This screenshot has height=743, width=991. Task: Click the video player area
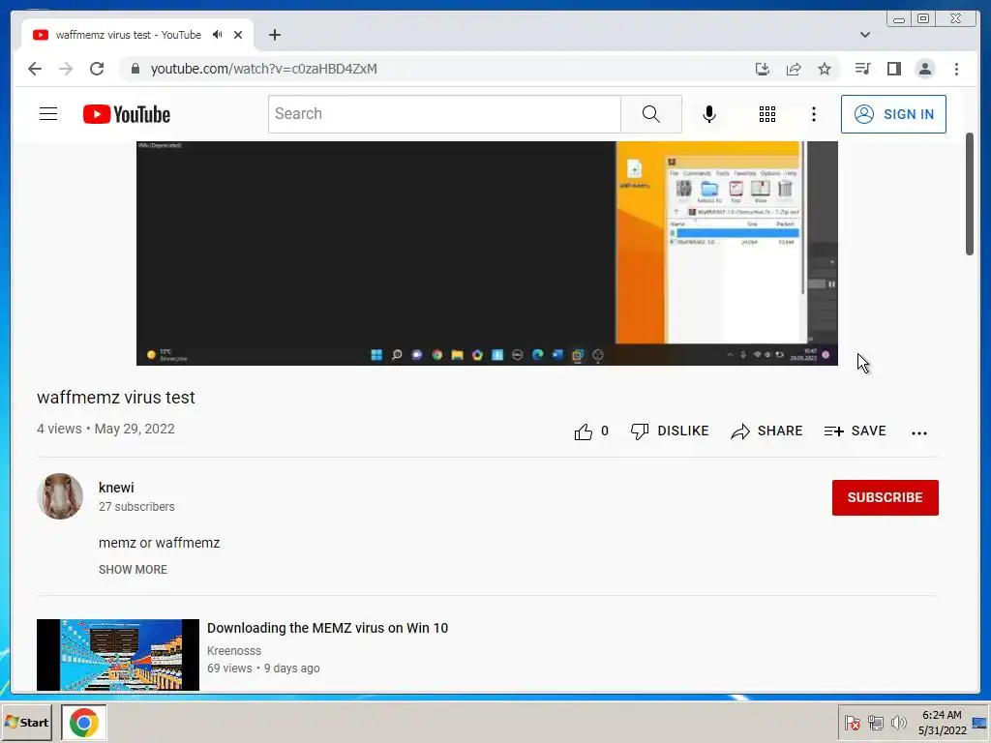(487, 253)
